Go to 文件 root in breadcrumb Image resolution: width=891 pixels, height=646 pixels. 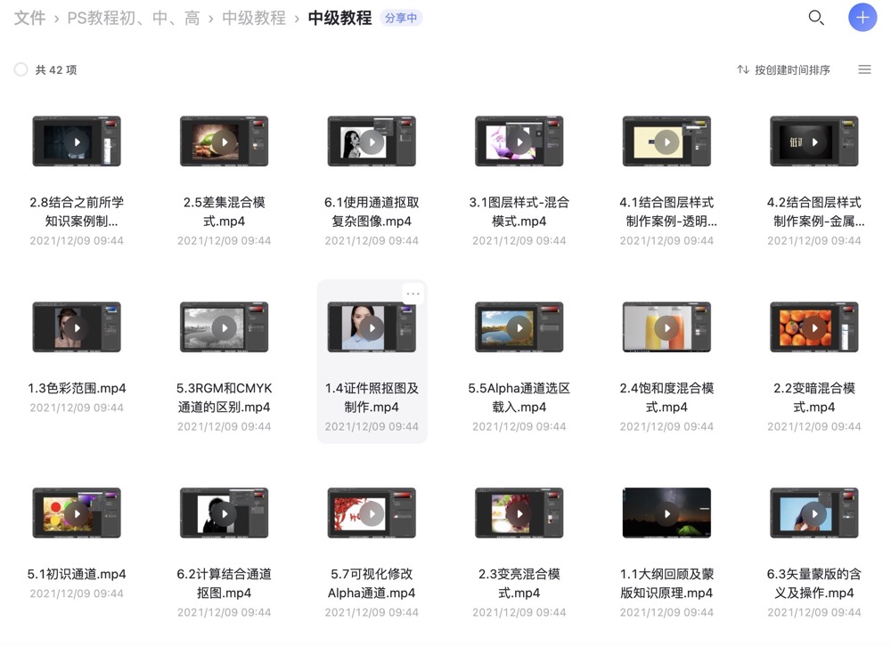coord(29,18)
